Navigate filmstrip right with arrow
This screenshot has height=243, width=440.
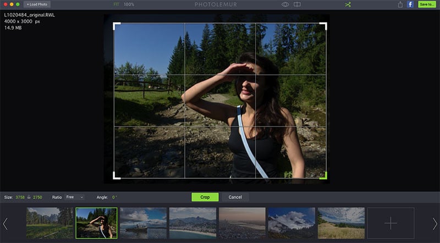(435, 224)
